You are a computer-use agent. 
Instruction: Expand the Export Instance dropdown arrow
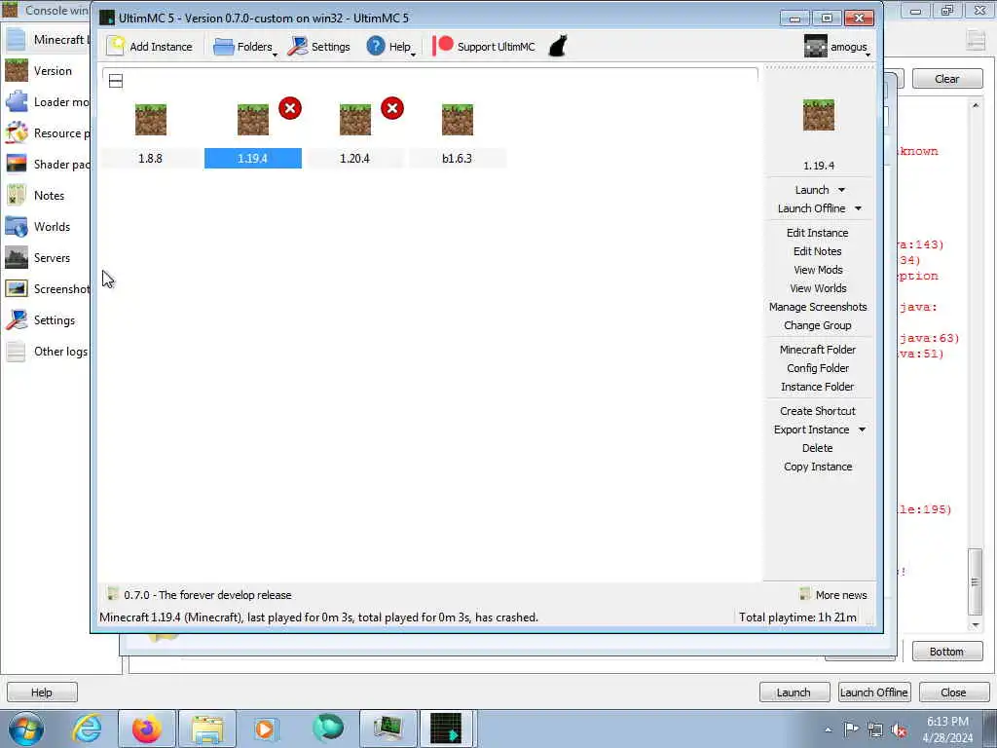(863, 430)
